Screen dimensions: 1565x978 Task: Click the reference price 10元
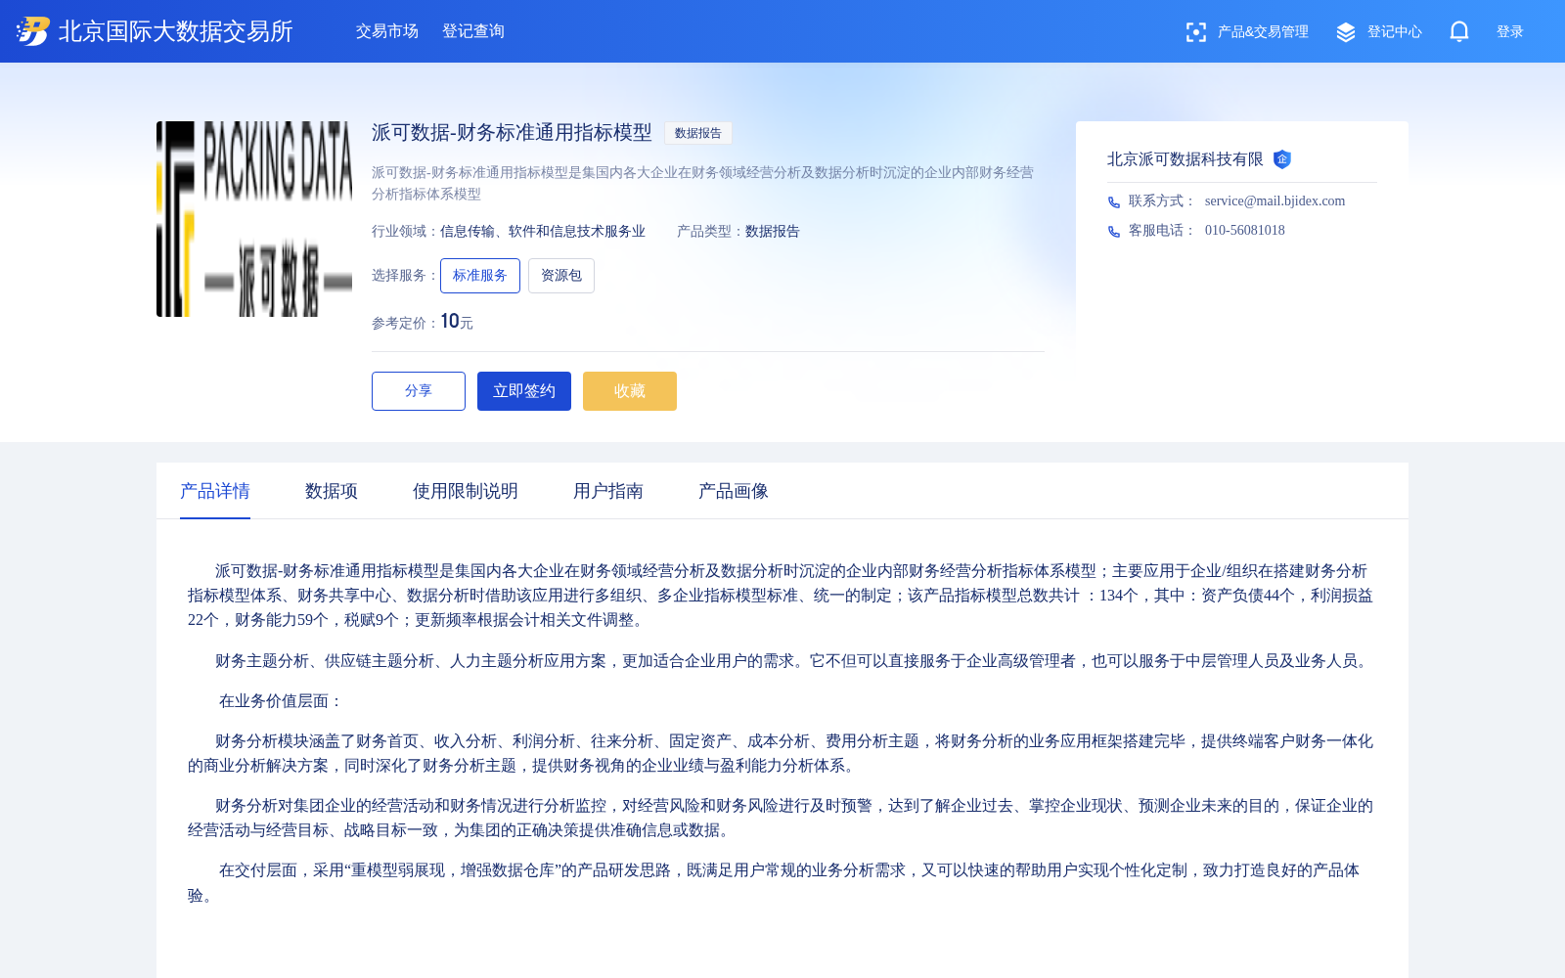[457, 322]
